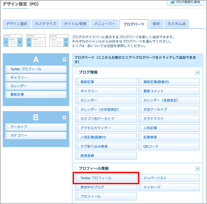Click the 読者登録 blog part
207x204 pixels.
(x=106, y=156)
